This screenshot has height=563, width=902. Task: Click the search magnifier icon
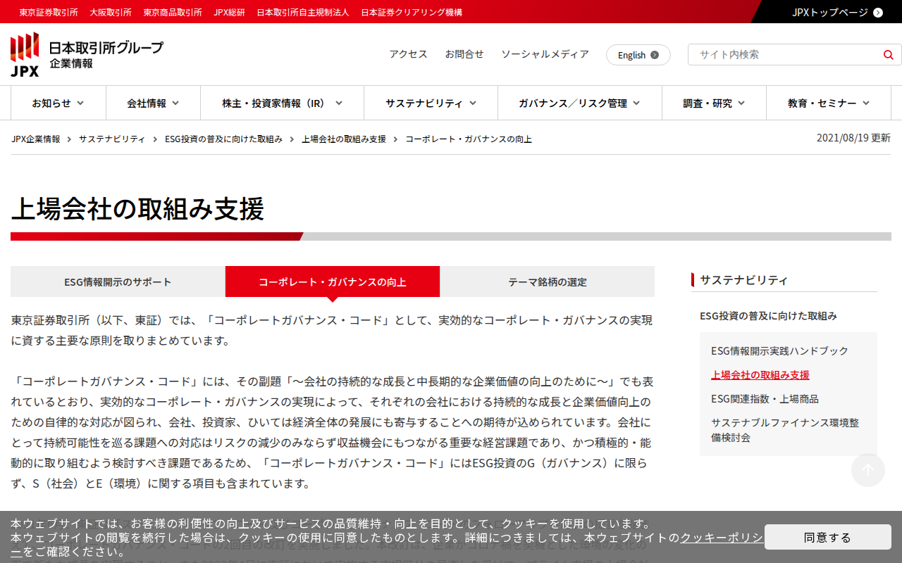[888, 55]
